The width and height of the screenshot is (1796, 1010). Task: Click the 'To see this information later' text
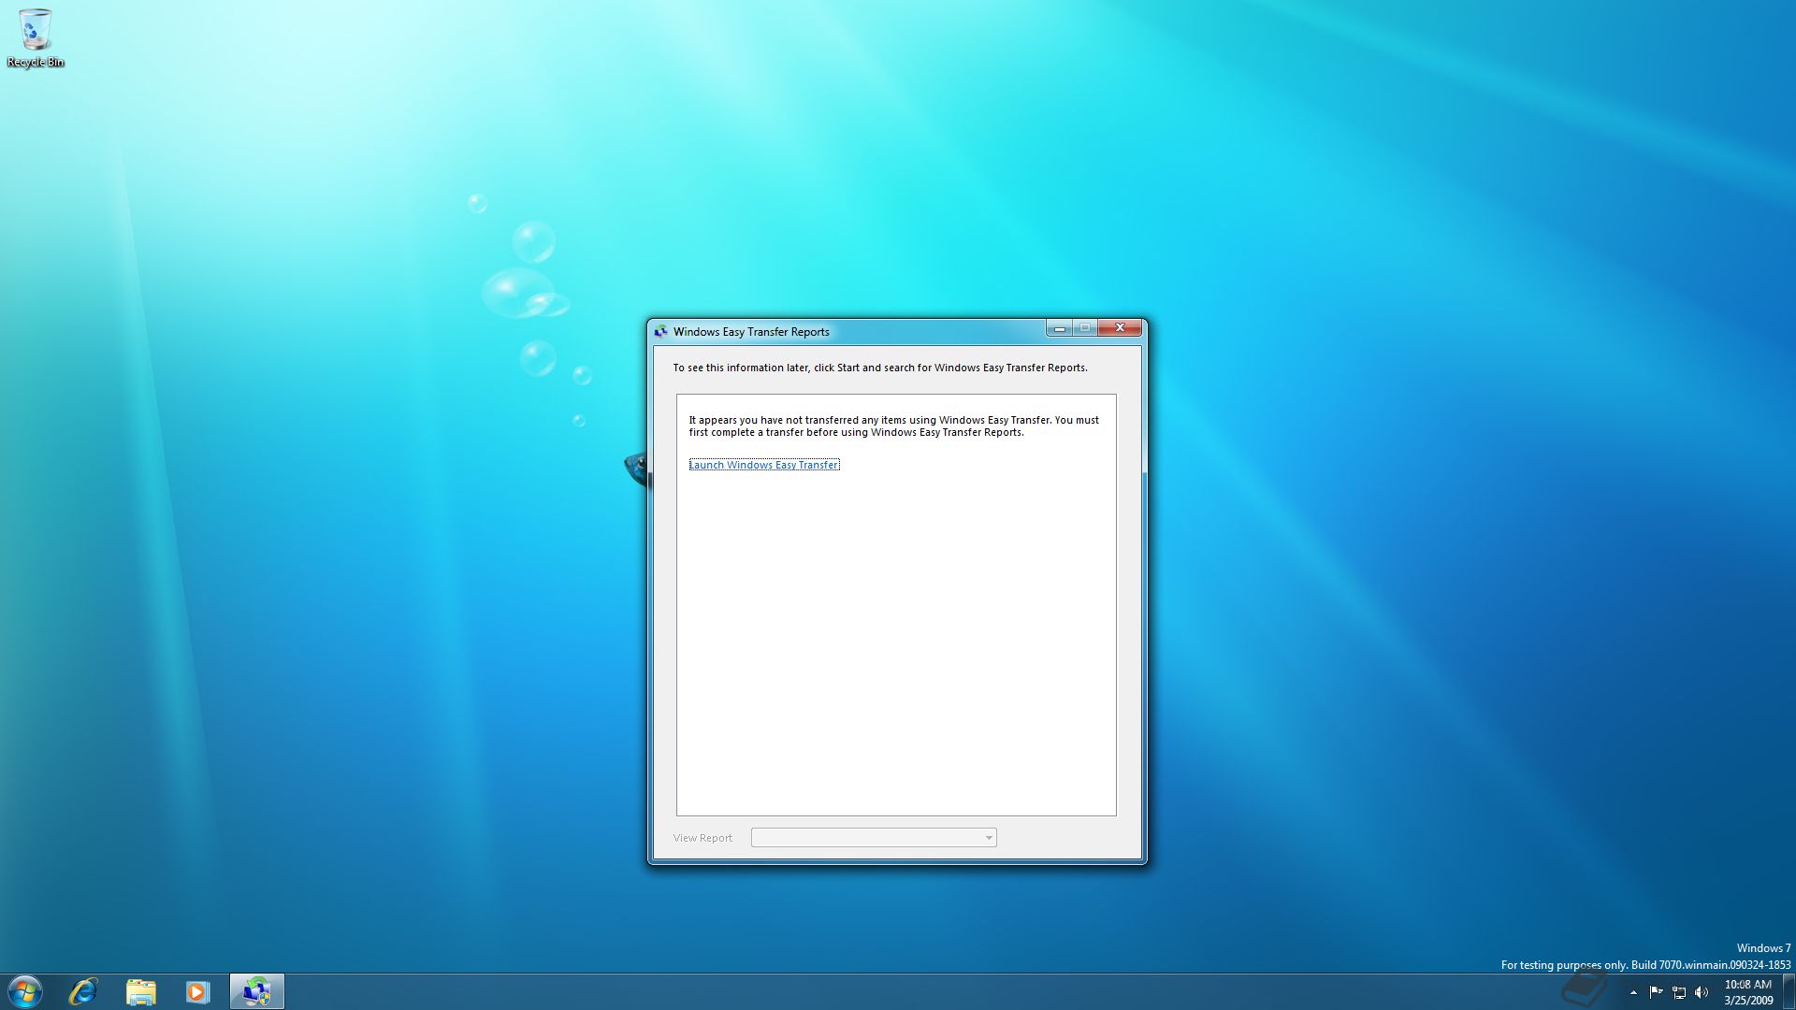click(880, 368)
